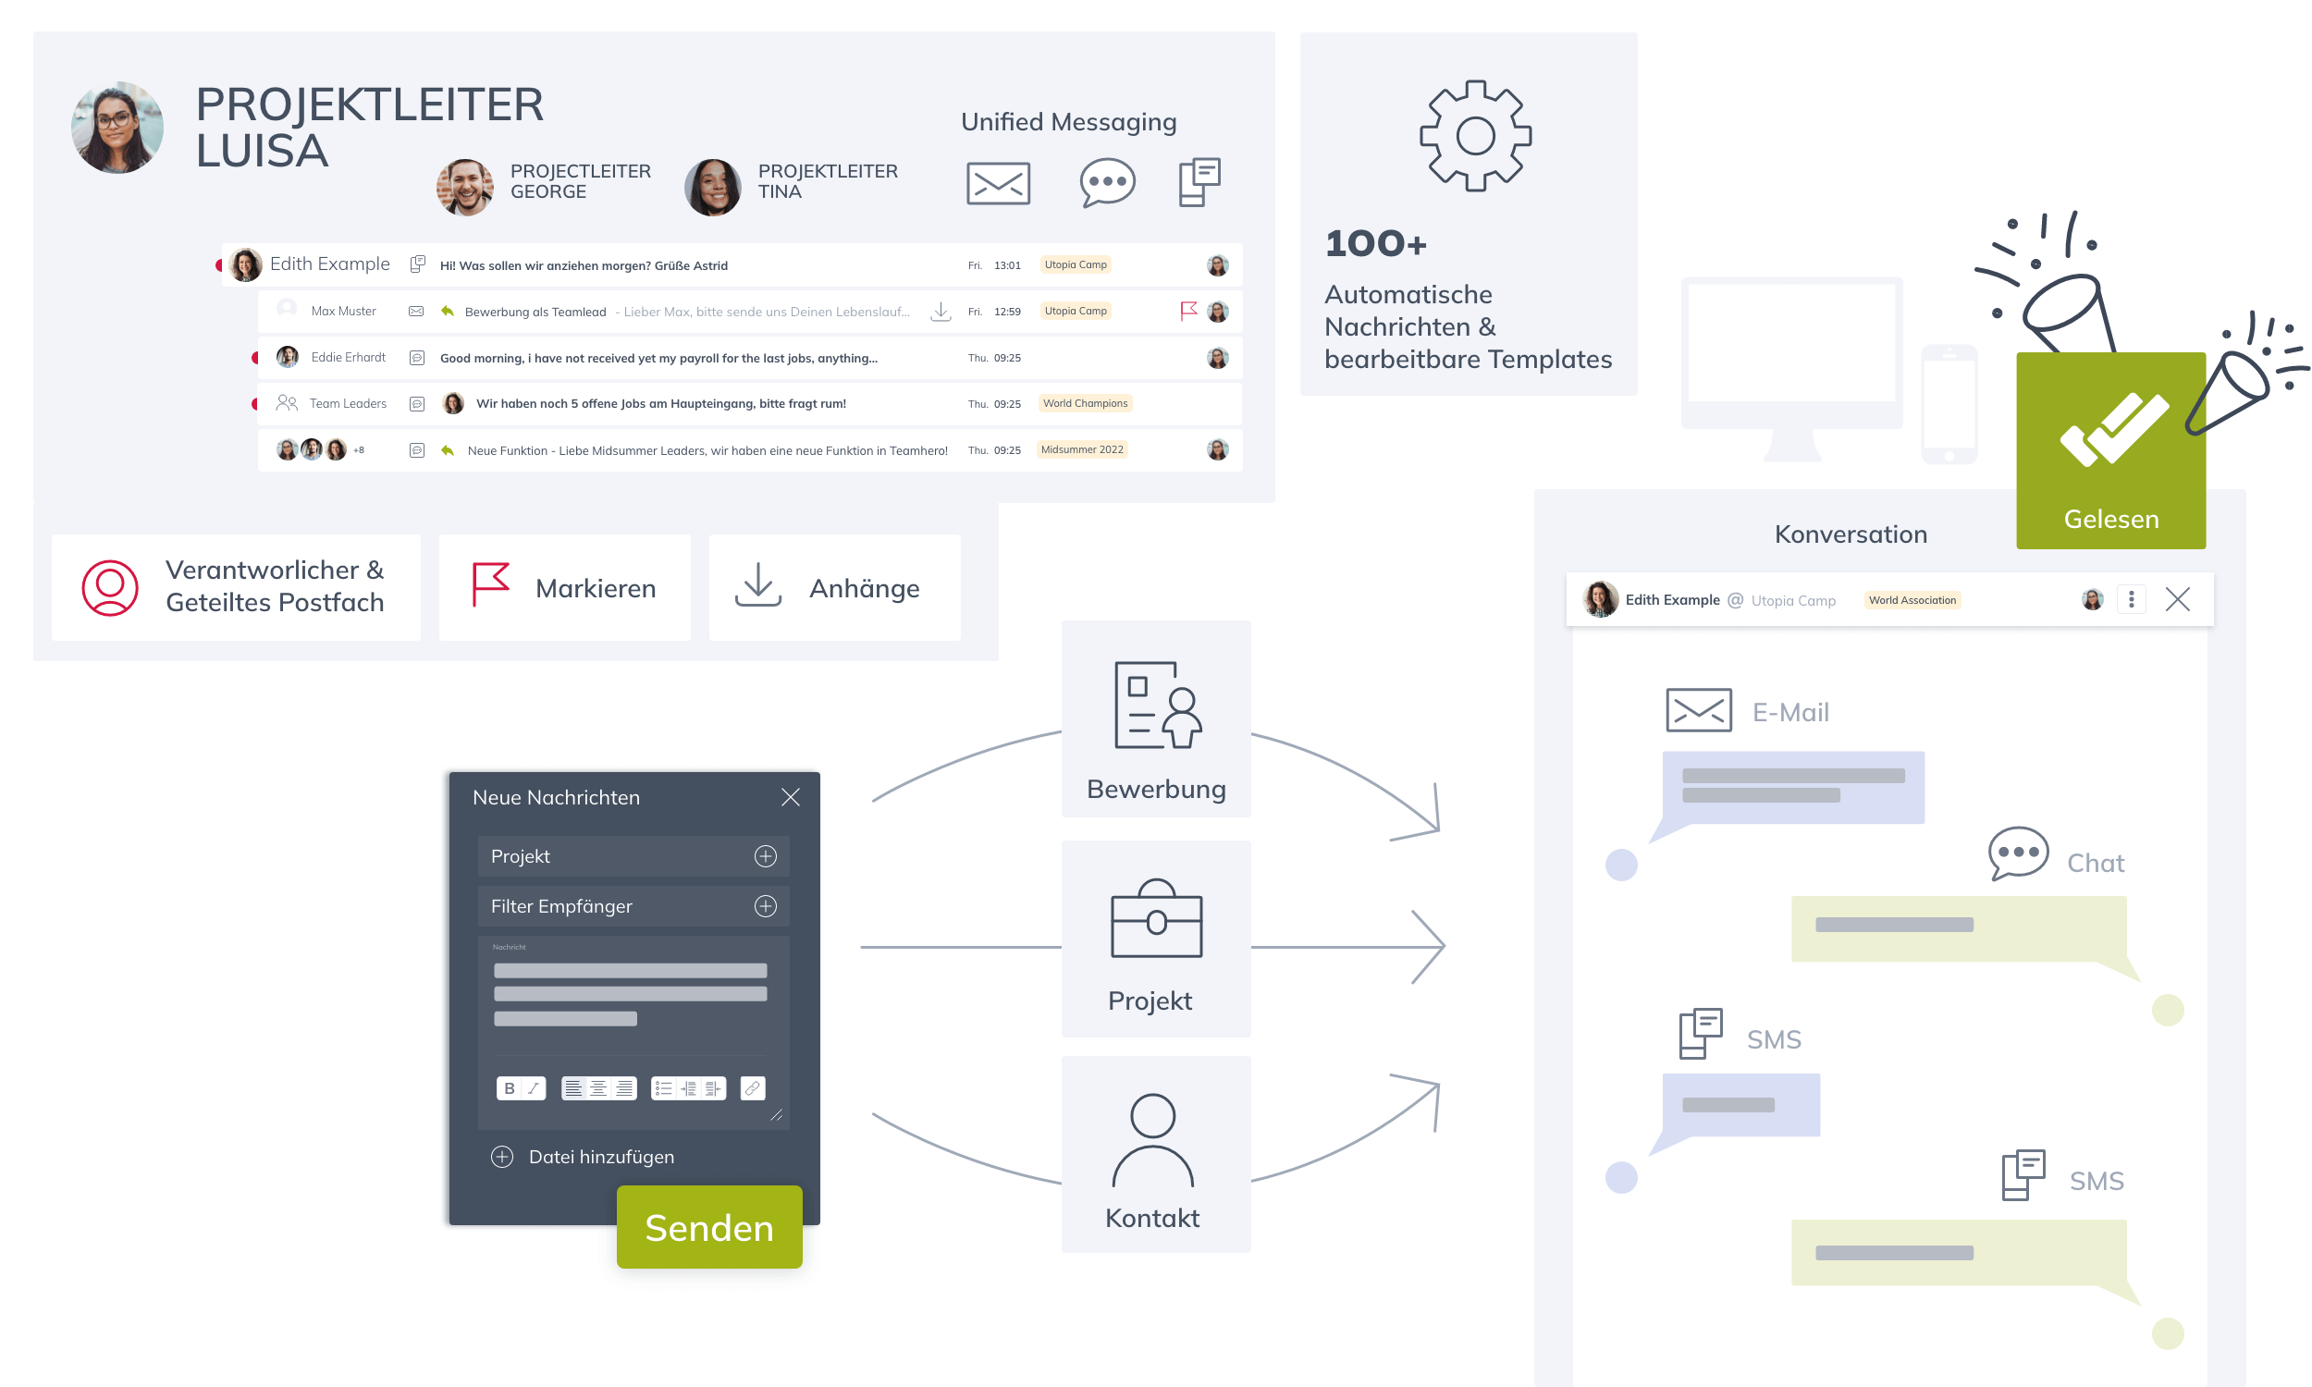2312x1387 pixels.
Task: Click the World Champions tag
Action: pos(1084,403)
